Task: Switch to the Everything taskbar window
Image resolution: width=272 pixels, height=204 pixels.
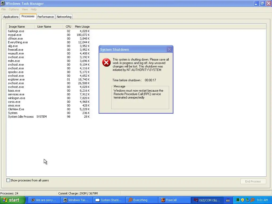Action: (x=141, y=200)
